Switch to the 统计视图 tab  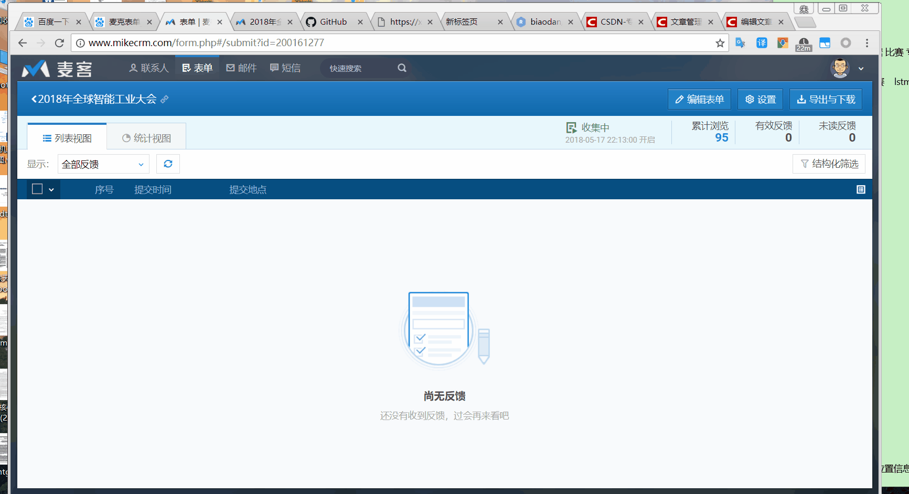(x=146, y=138)
